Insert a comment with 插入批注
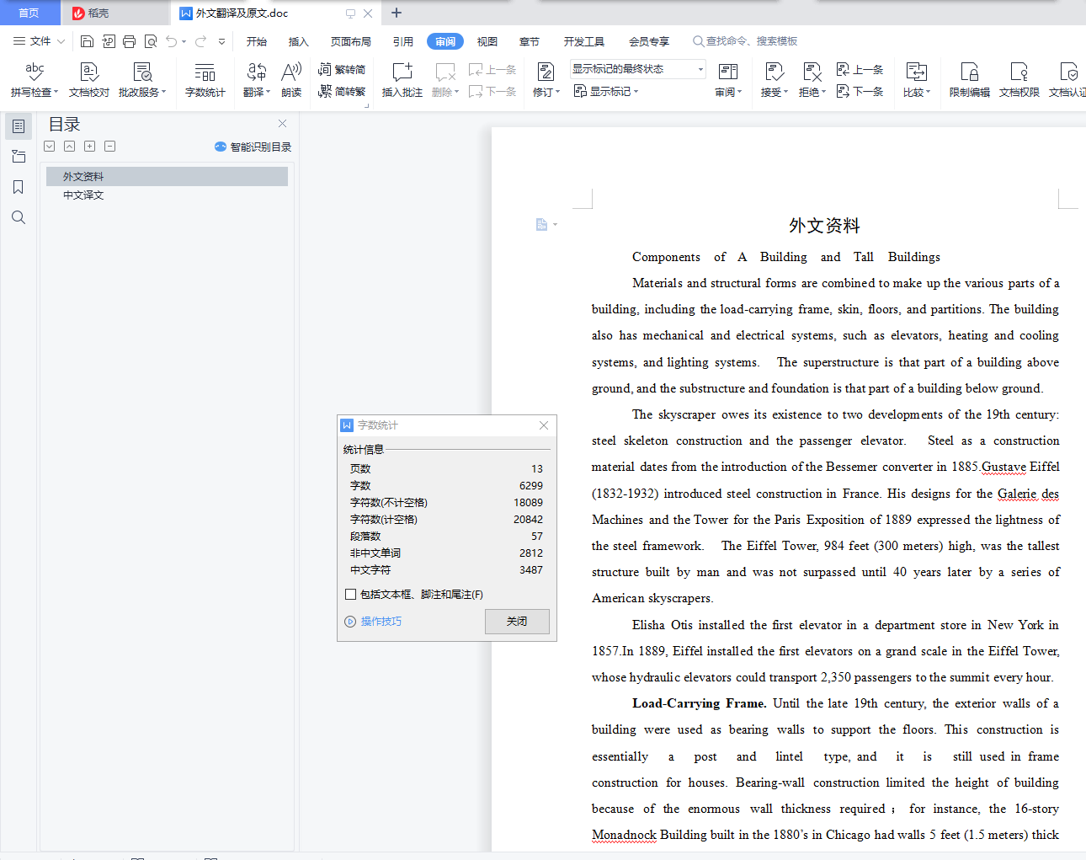The image size is (1086, 860). tap(402, 80)
